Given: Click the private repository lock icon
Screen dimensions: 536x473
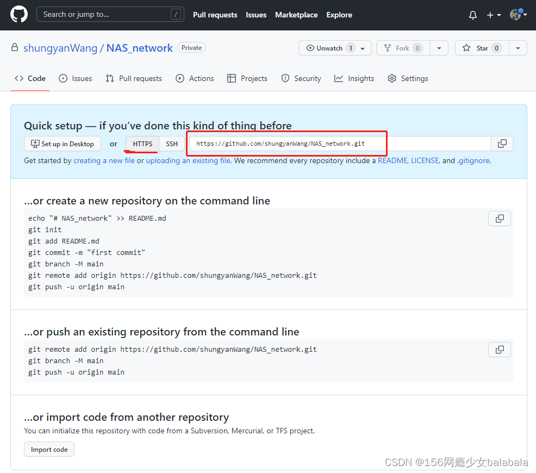Looking at the screenshot, I should pos(15,47).
